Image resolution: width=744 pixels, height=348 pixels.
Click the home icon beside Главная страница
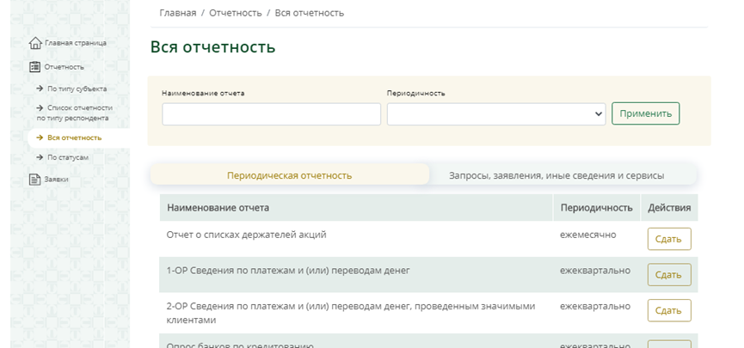click(x=35, y=43)
